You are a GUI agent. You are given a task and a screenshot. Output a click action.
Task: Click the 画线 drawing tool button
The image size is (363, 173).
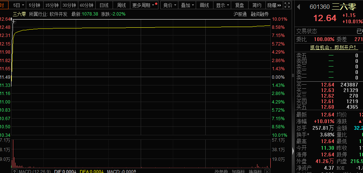tap(204, 6)
